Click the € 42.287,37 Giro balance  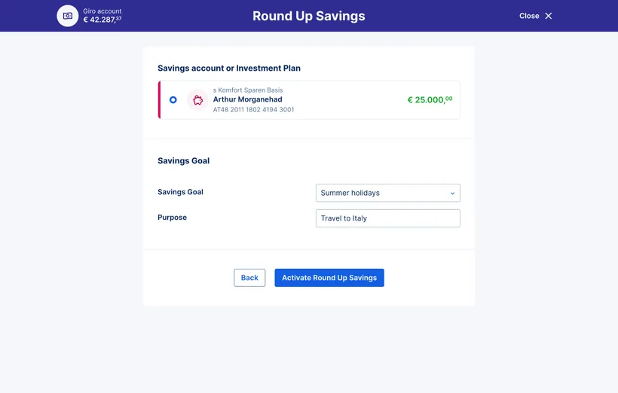pos(102,20)
